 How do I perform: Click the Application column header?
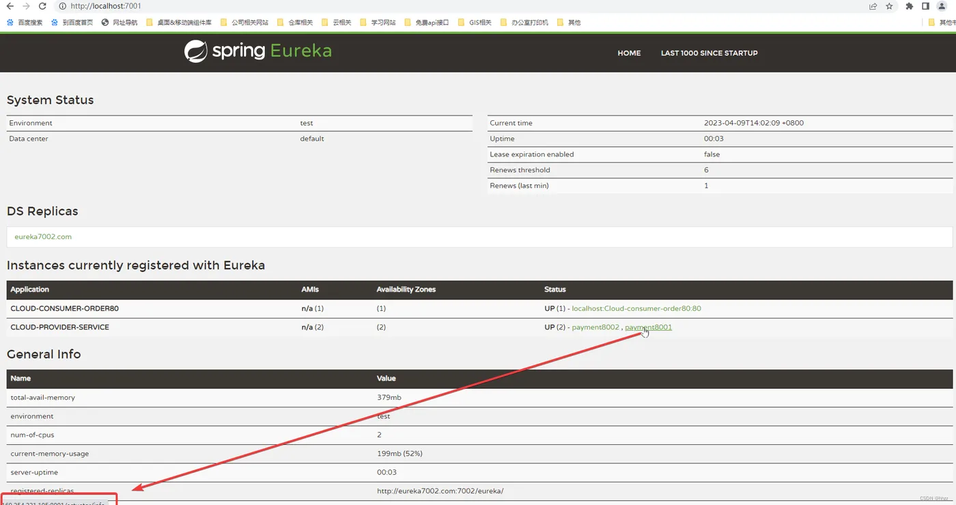pyautogui.click(x=30, y=290)
